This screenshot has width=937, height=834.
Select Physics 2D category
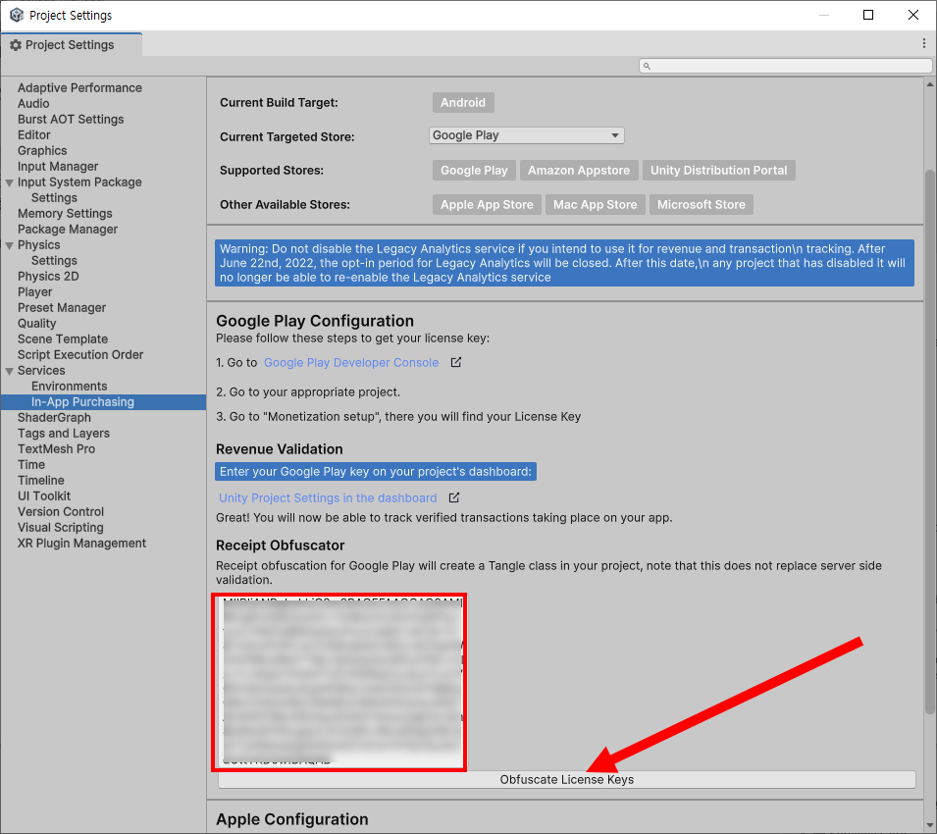click(48, 276)
